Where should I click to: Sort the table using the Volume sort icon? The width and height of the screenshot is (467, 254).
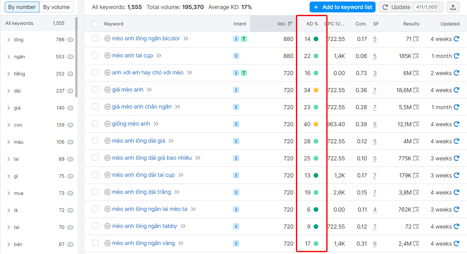pos(291,24)
